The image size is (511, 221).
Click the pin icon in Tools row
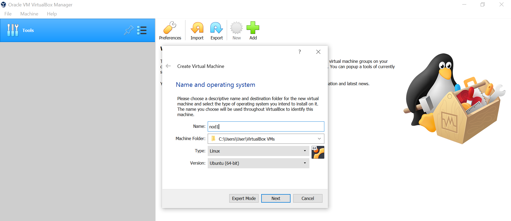129,30
